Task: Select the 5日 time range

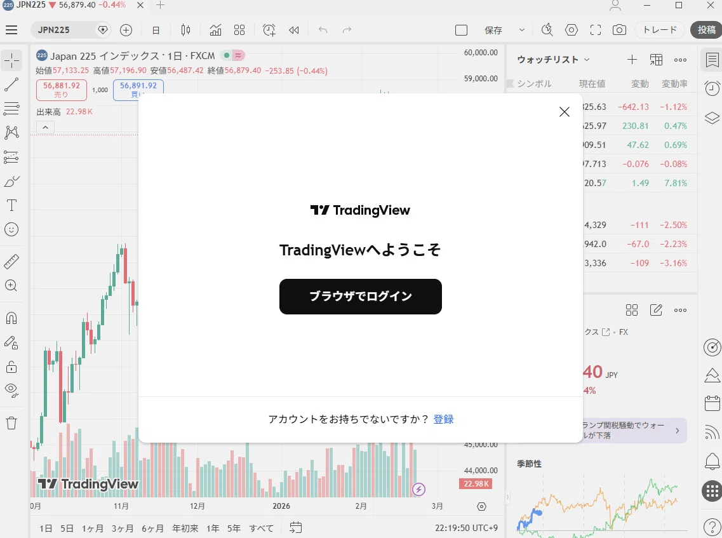Action: point(67,528)
